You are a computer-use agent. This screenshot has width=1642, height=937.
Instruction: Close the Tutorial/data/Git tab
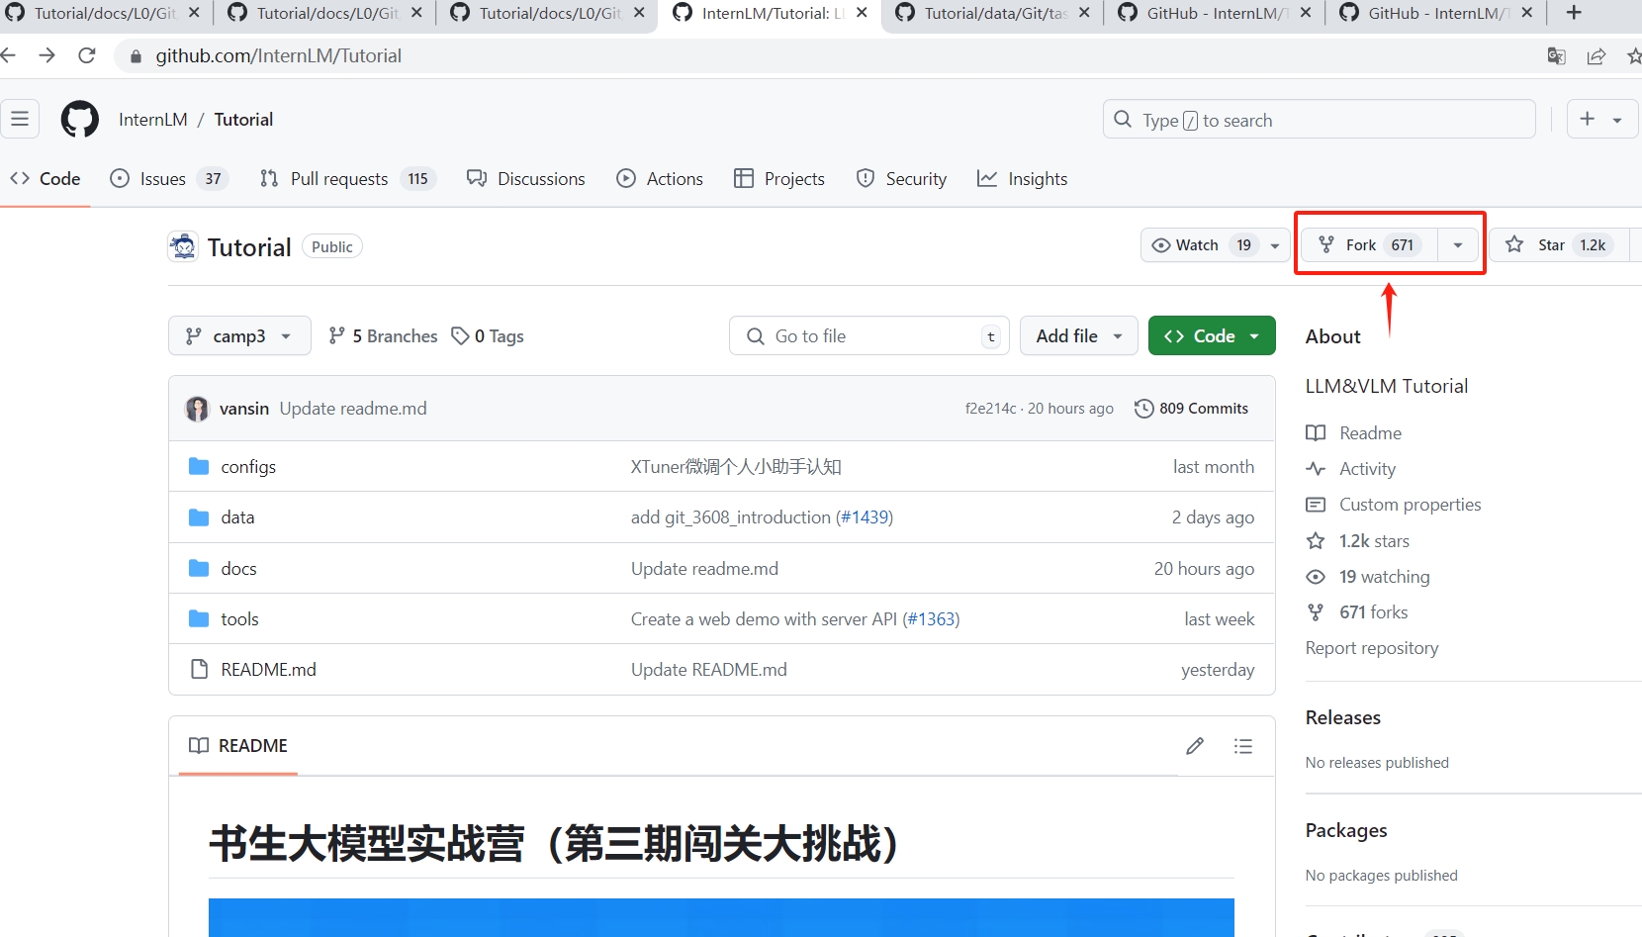click(1084, 13)
